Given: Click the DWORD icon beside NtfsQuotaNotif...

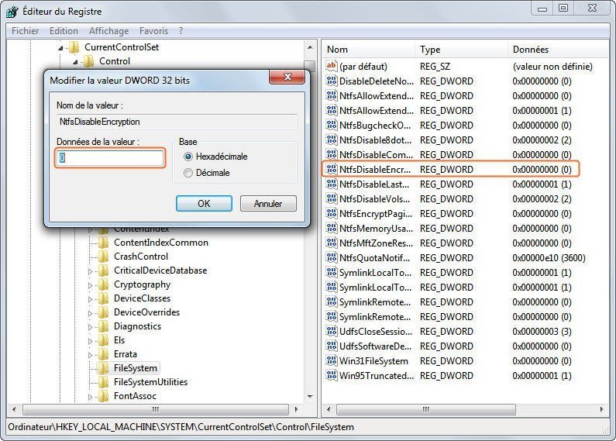Looking at the screenshot, I should click(332, 258).
